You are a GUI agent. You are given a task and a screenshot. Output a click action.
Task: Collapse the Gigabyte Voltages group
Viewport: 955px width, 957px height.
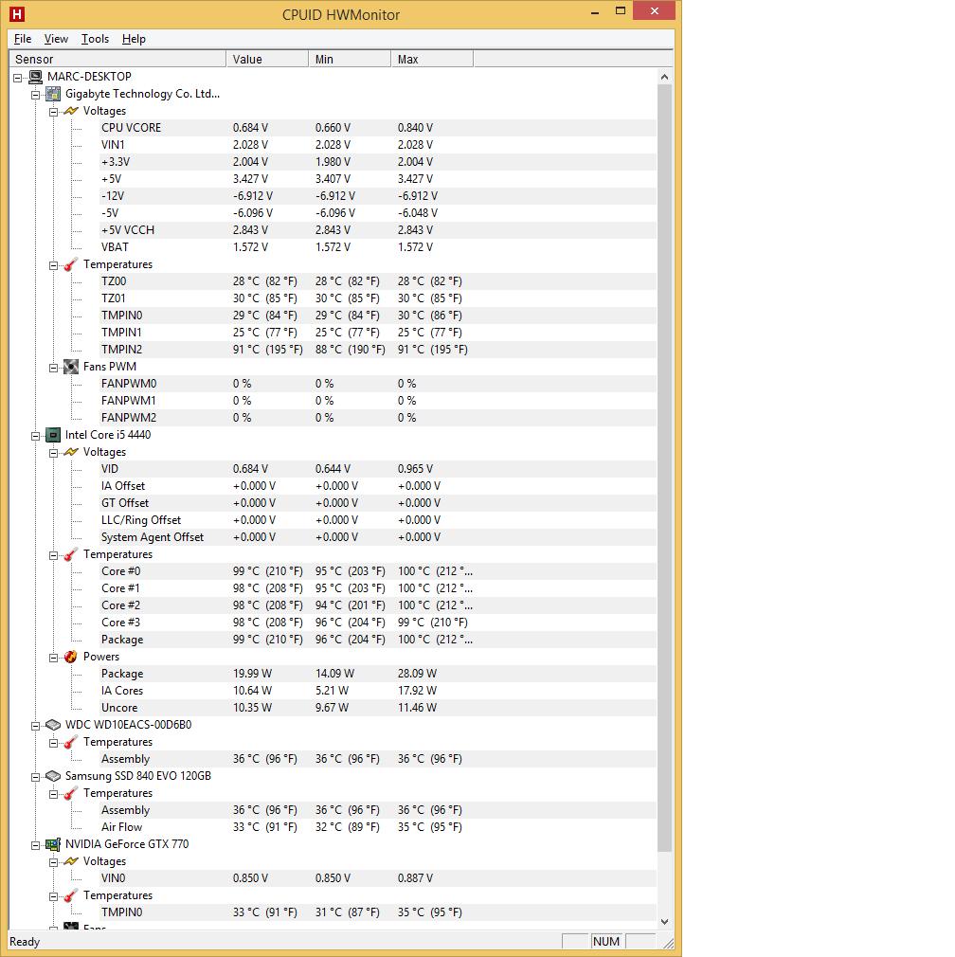pos(53,112)
